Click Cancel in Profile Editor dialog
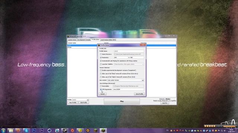 point(103,94)
